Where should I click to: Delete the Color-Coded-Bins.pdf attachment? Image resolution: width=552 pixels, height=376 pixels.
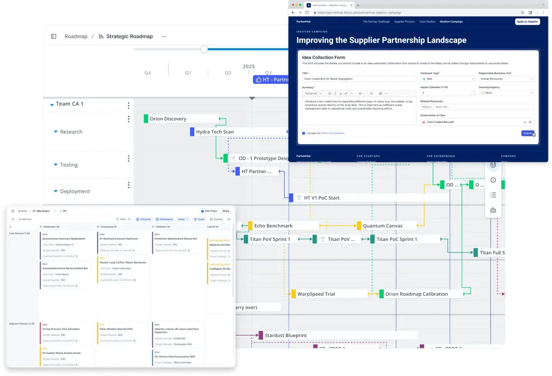click(530, 122)
